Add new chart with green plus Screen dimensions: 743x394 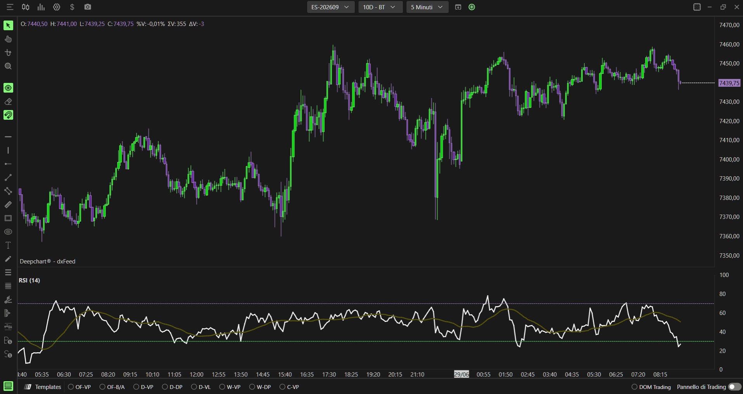pyautogui.click(x=472, y=7)
